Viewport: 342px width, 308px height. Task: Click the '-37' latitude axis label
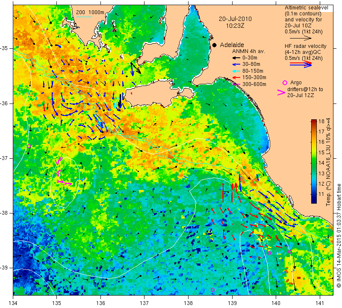(x=4, y=158)
